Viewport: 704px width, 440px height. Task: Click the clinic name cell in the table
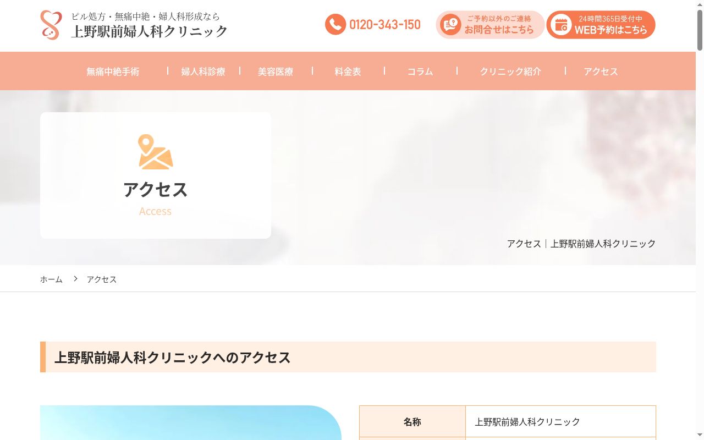pyautogui.click(x=560, y=422)
